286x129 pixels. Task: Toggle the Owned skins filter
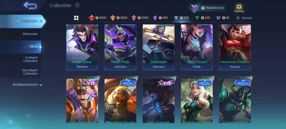244,18
